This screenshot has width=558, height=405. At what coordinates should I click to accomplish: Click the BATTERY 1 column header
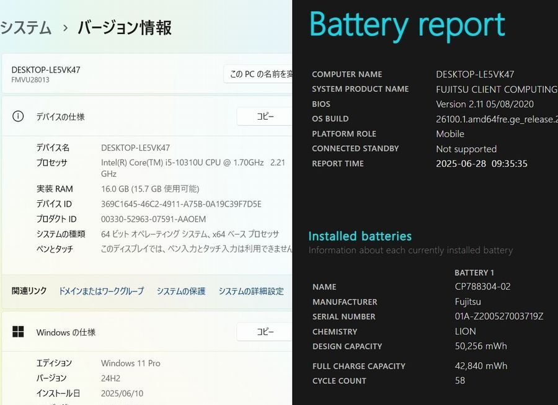(x=474, y=273)
